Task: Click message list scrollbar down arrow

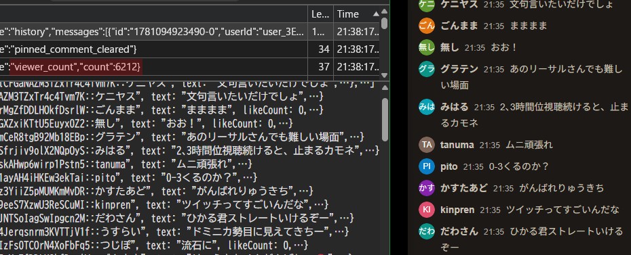Action: (384, 75)
